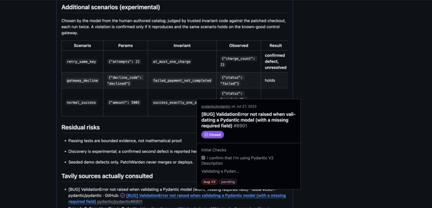This screenshot has width=432, height=208.
Task: Click the pydantic/pydantic#6901 reference text
Action: [x=120, y=202]
